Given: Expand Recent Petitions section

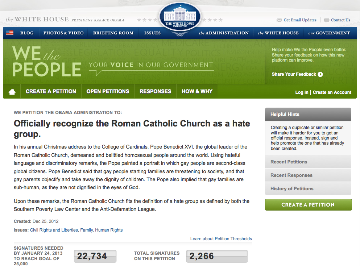Looking at the screenshot, I should pos(308,162).
